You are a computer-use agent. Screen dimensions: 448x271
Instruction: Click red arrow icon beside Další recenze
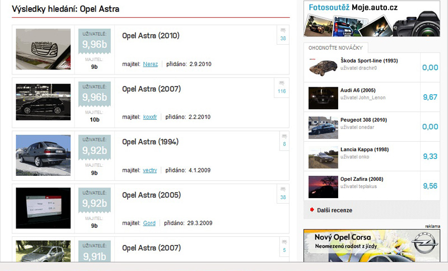pos(311,209)
